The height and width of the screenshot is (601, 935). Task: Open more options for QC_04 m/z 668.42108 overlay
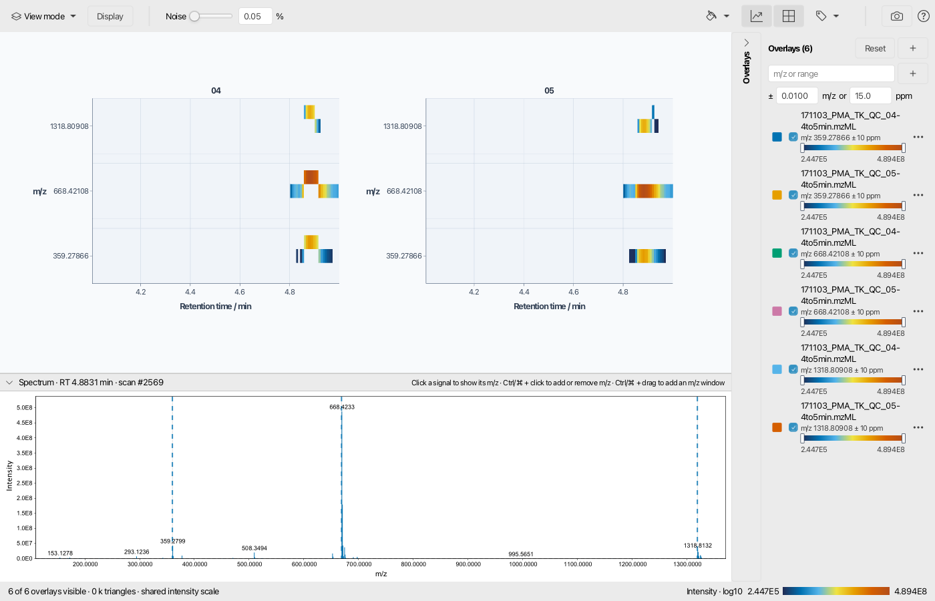point(918,253)
